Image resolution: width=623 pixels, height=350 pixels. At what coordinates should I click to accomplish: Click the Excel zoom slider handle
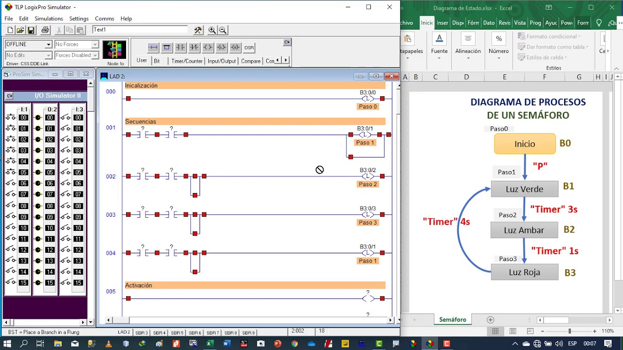pos(569,331)
